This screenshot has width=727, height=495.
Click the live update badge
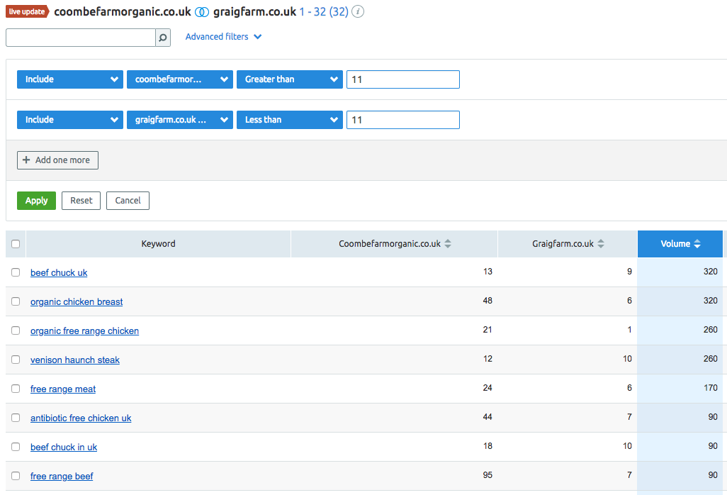point(28,11)
